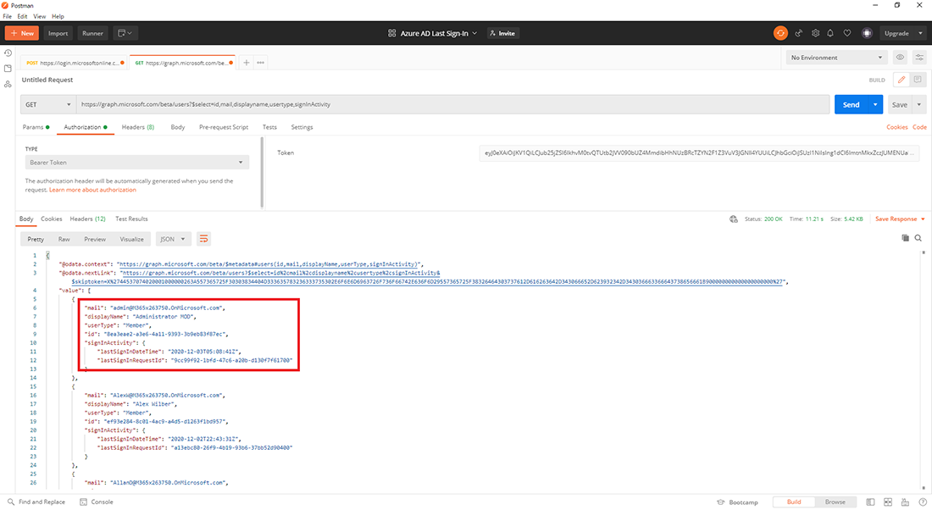Toggle line wrap in response body
This screenshot has height=510, width=932.
[203, 239]
